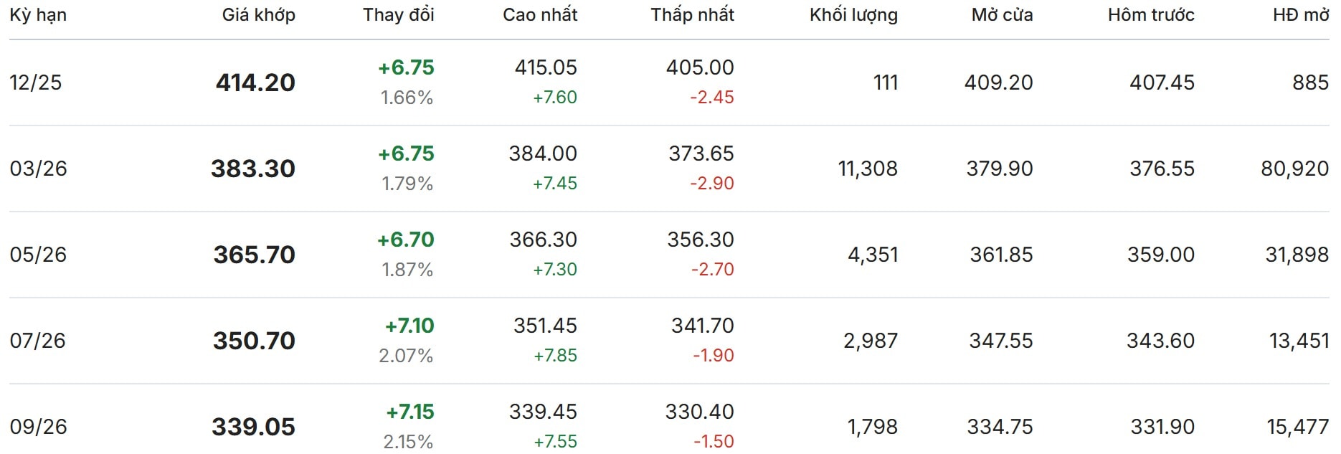The width and height of the screenshot is (1341, 454).
Task: Select the 03/26 contract term
Action: tap(38, 169)
